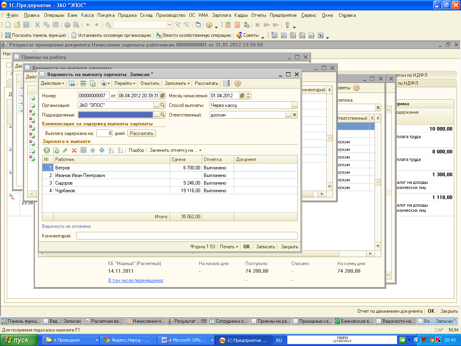461x346 pixels.
Task: Click the OK button in the Ведомость form
Action: (x=247, y=247)
